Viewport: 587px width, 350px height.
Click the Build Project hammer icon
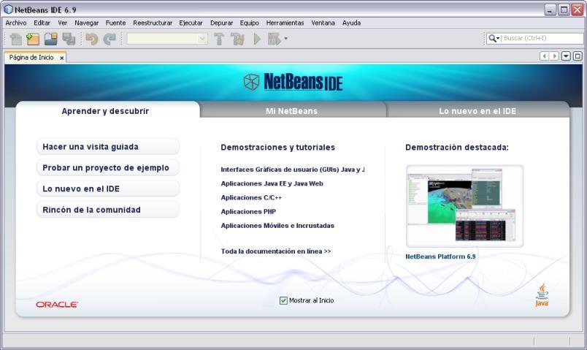point(219,39)
